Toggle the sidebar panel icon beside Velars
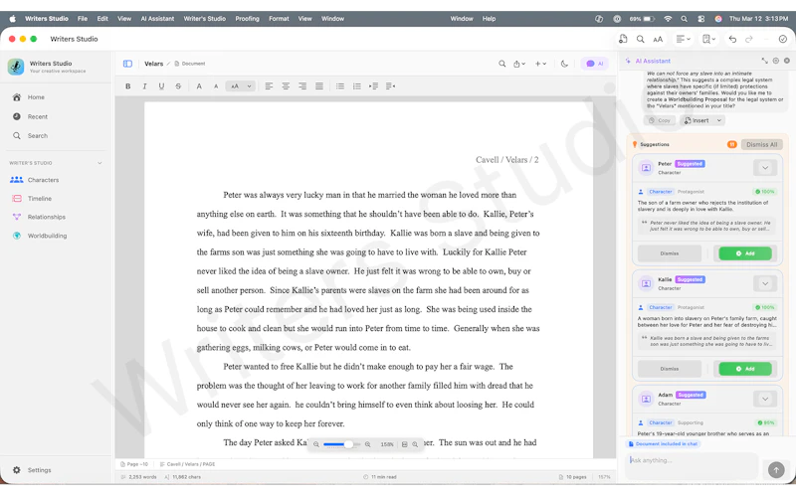The width and height of the screenshot is (796, 497). click(127, 64)
